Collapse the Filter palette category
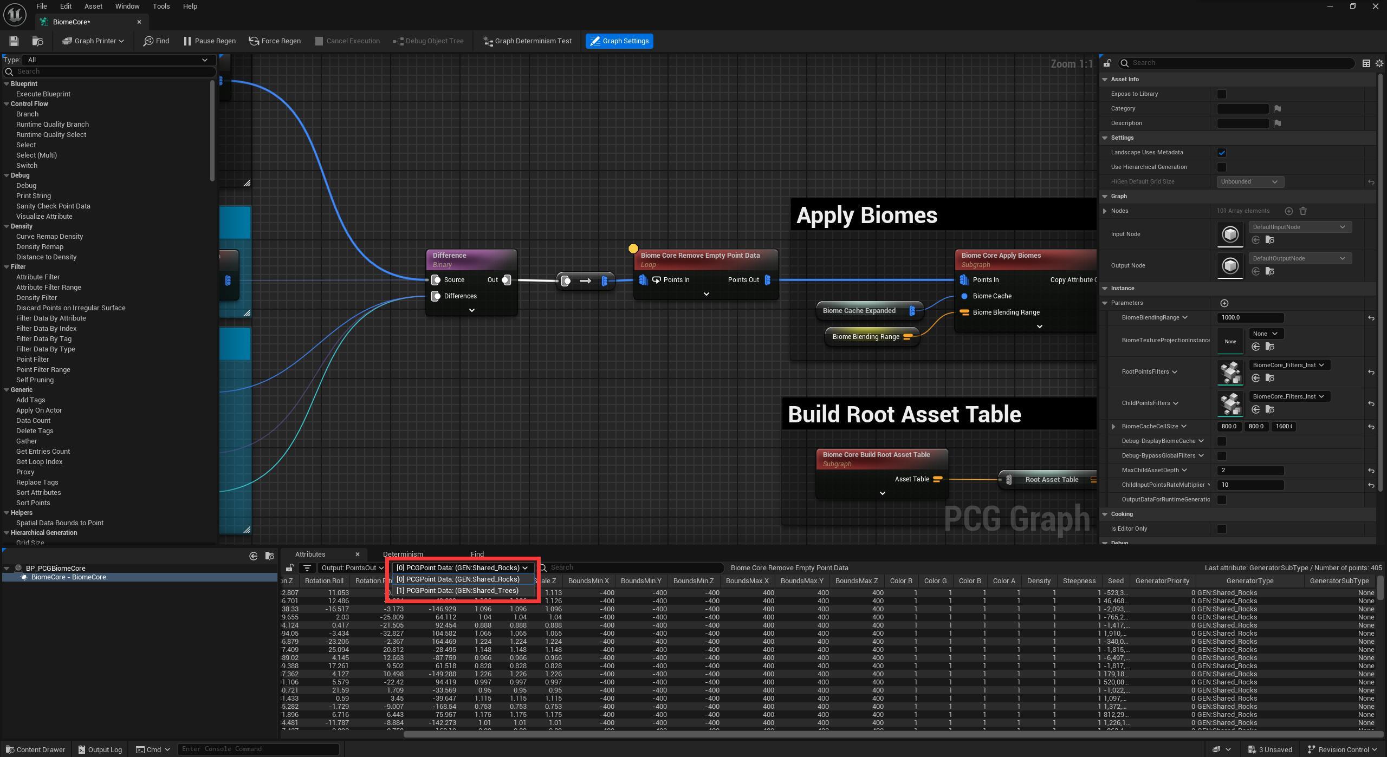Screen dimensions: 1387x757 coord(7,267)
